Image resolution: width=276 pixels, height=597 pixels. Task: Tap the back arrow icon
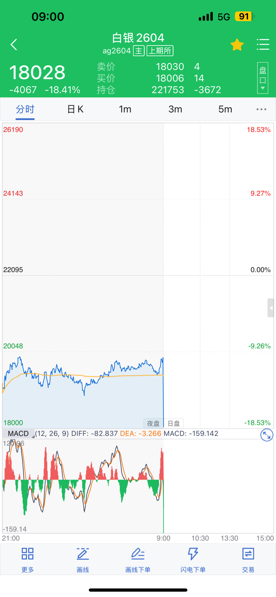pos(14,45)
